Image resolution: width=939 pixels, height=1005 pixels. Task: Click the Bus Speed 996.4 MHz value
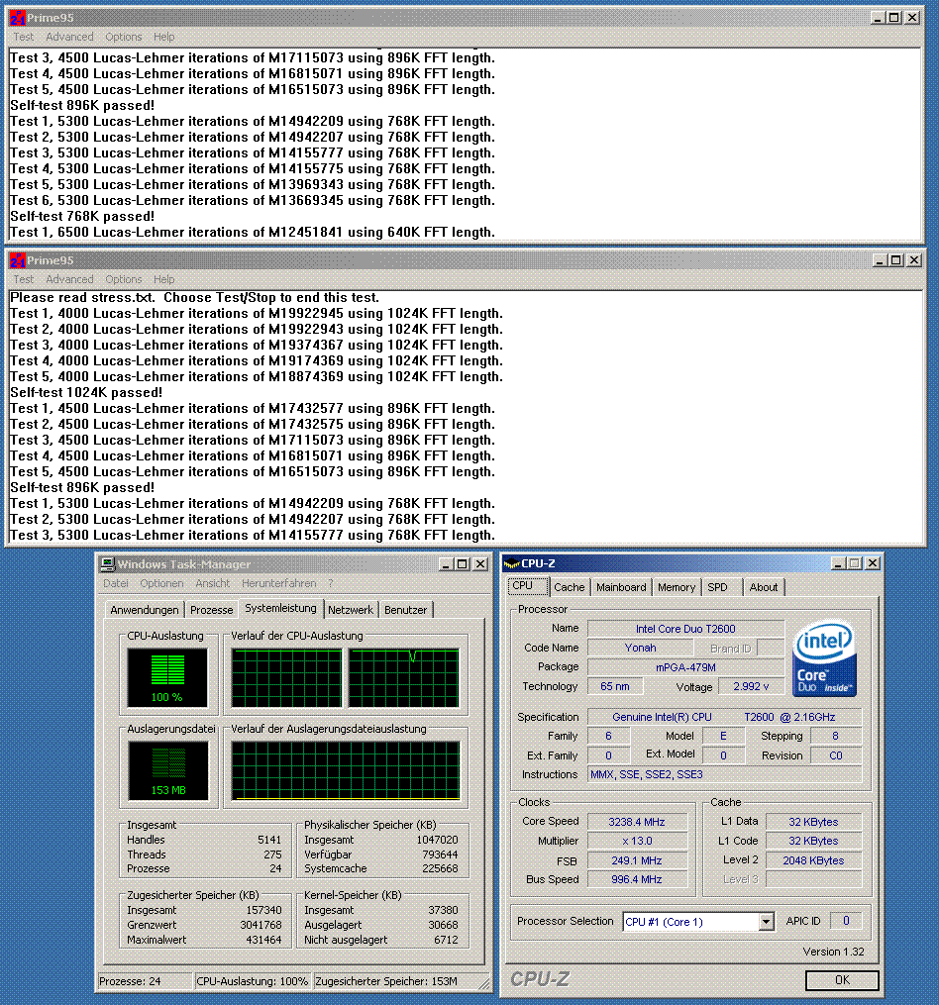(x=636, y=879)
